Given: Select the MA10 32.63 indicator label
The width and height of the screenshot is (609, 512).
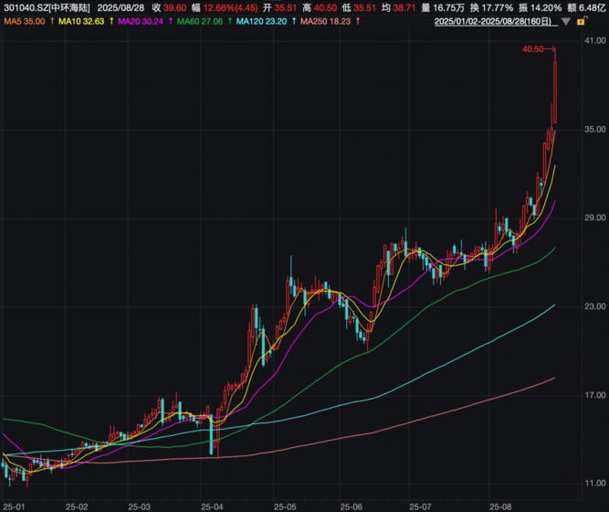Looking at the screenshot, I should pyautogui.click(x=79, y=20).
